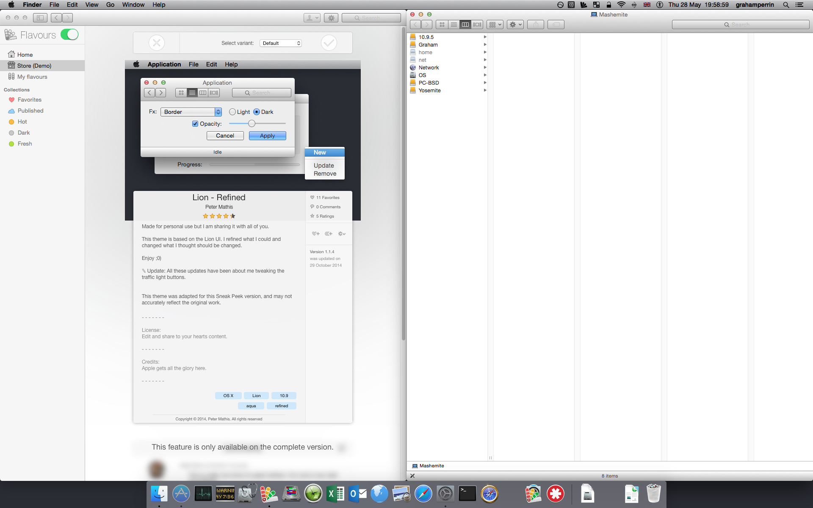The height and width of the screenshot is (508, 813).
Task: Click the Apply button in the preview
Action: tap(267, 135)
